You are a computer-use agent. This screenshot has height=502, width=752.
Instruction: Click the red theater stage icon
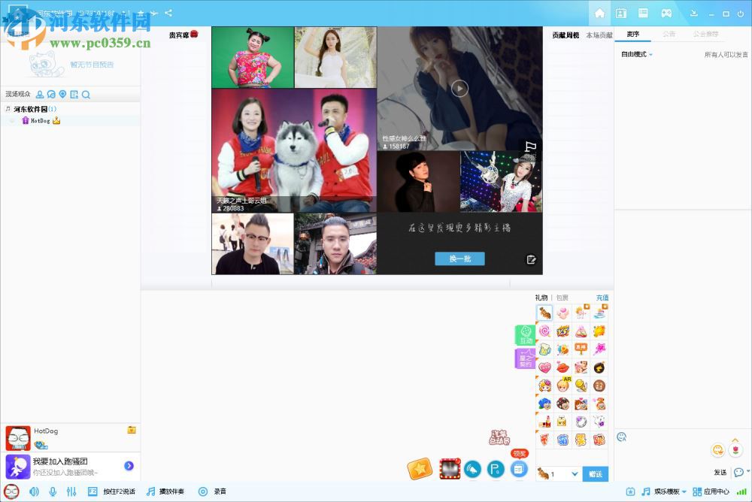[x=450, y=469]
